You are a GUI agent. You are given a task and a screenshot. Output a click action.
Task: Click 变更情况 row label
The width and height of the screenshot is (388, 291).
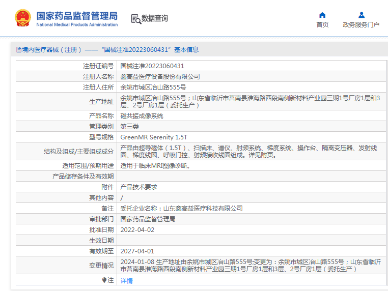pyautogui.click(x=101, y=265)
